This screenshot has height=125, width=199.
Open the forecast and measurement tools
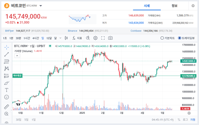pos(6,76)
